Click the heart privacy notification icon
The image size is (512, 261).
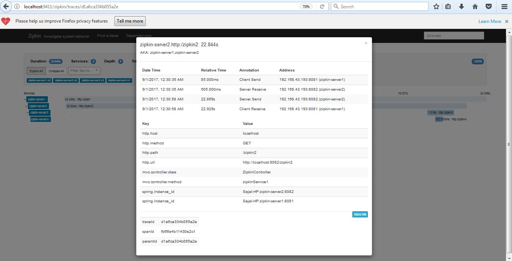[x=6, y=21]
